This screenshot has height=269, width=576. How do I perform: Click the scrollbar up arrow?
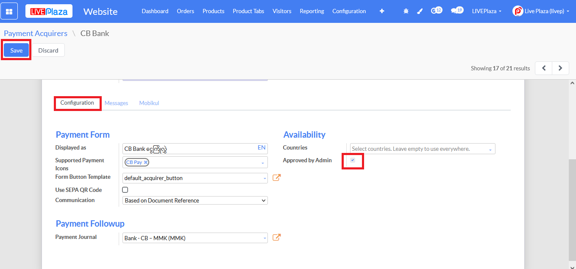click(572, 83)
